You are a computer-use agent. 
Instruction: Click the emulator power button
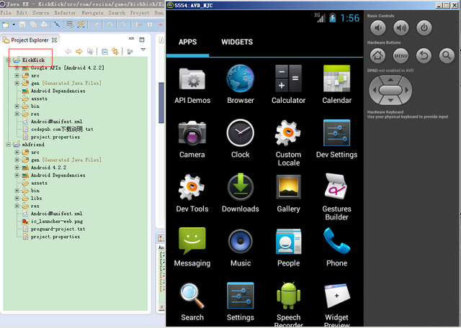click(424, 28)
